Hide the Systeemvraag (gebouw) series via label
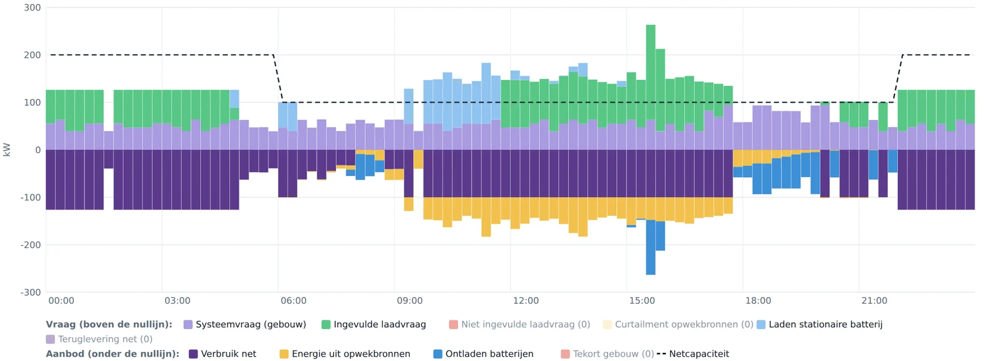 point(251,324)
